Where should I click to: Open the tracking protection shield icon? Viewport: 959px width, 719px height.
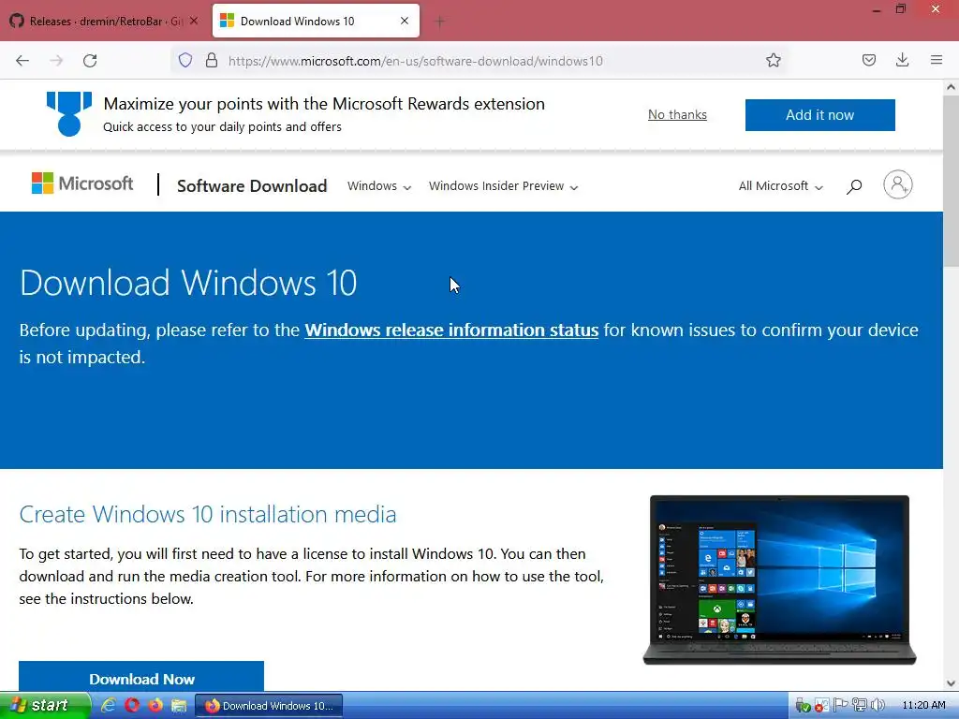pyautogui.click(x=185, y=60)
